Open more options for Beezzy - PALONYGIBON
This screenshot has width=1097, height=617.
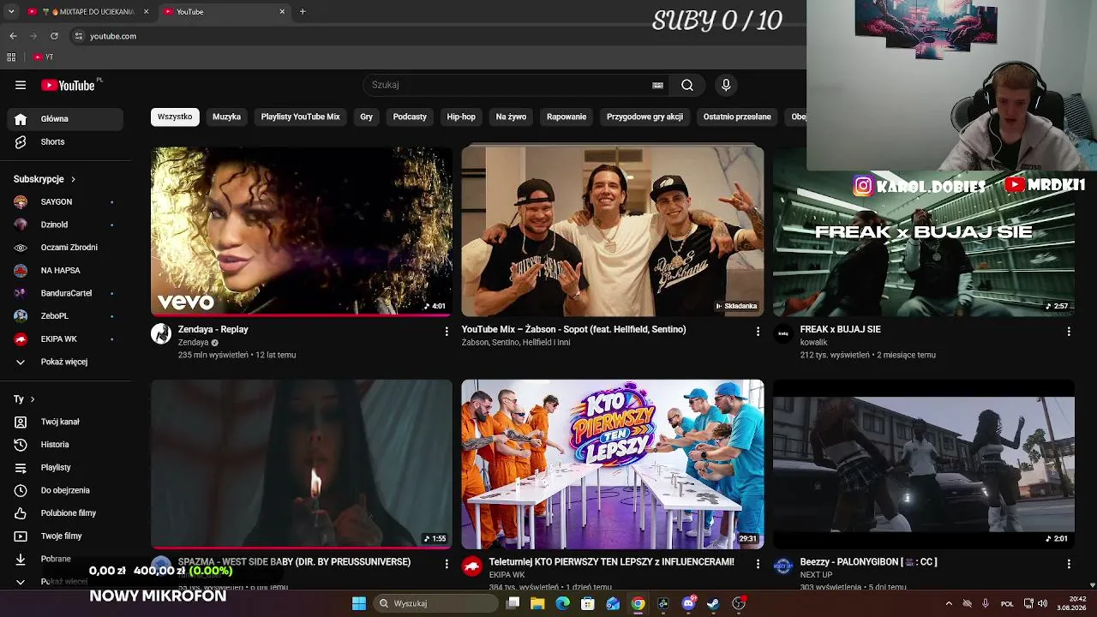tap(1069, 564)
